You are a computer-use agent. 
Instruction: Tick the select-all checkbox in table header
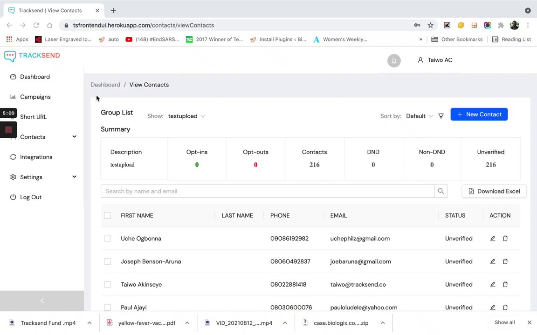click(x=108, y=215)
